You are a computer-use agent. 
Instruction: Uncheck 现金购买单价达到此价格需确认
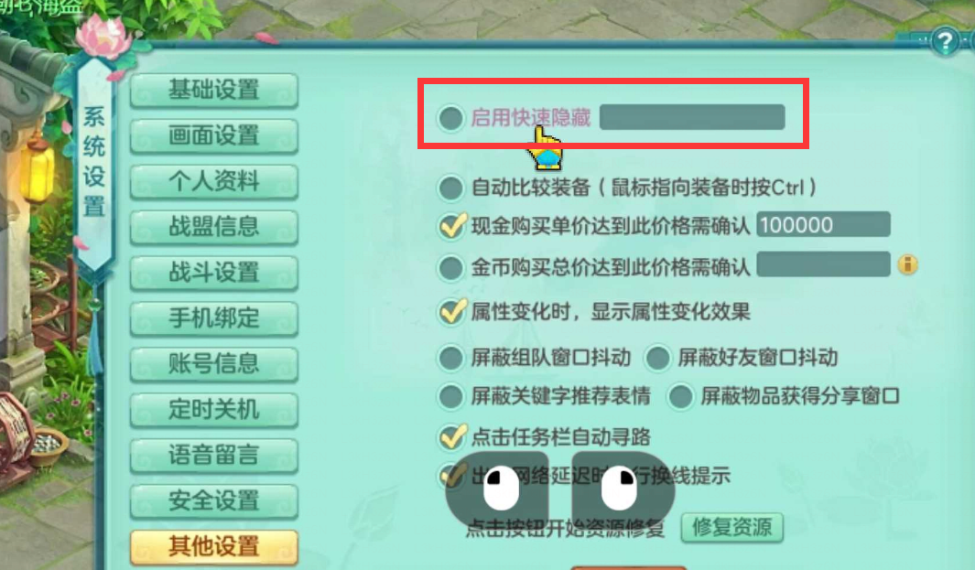click(x=451, y=226)
